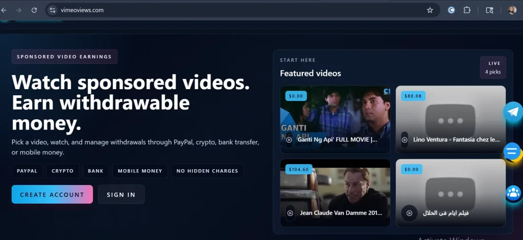523x240 pixels.
Task: Click the browser back arrow
Action: [x=4, y=10]
